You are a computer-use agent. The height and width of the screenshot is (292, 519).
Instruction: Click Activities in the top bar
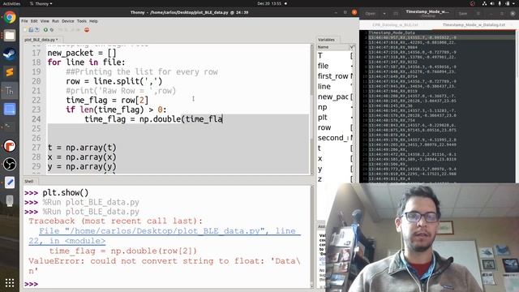coord(11,3)
